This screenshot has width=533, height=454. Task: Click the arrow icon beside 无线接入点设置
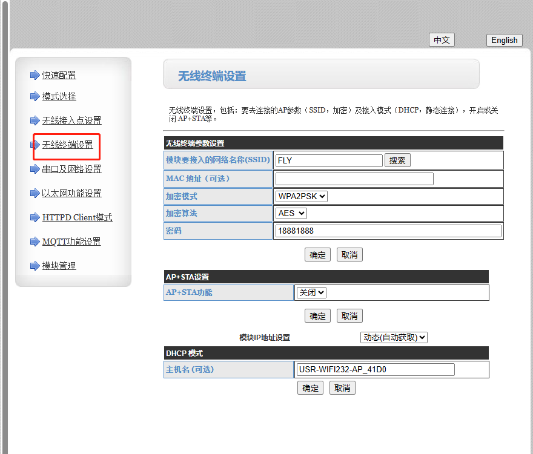point(35,121)
